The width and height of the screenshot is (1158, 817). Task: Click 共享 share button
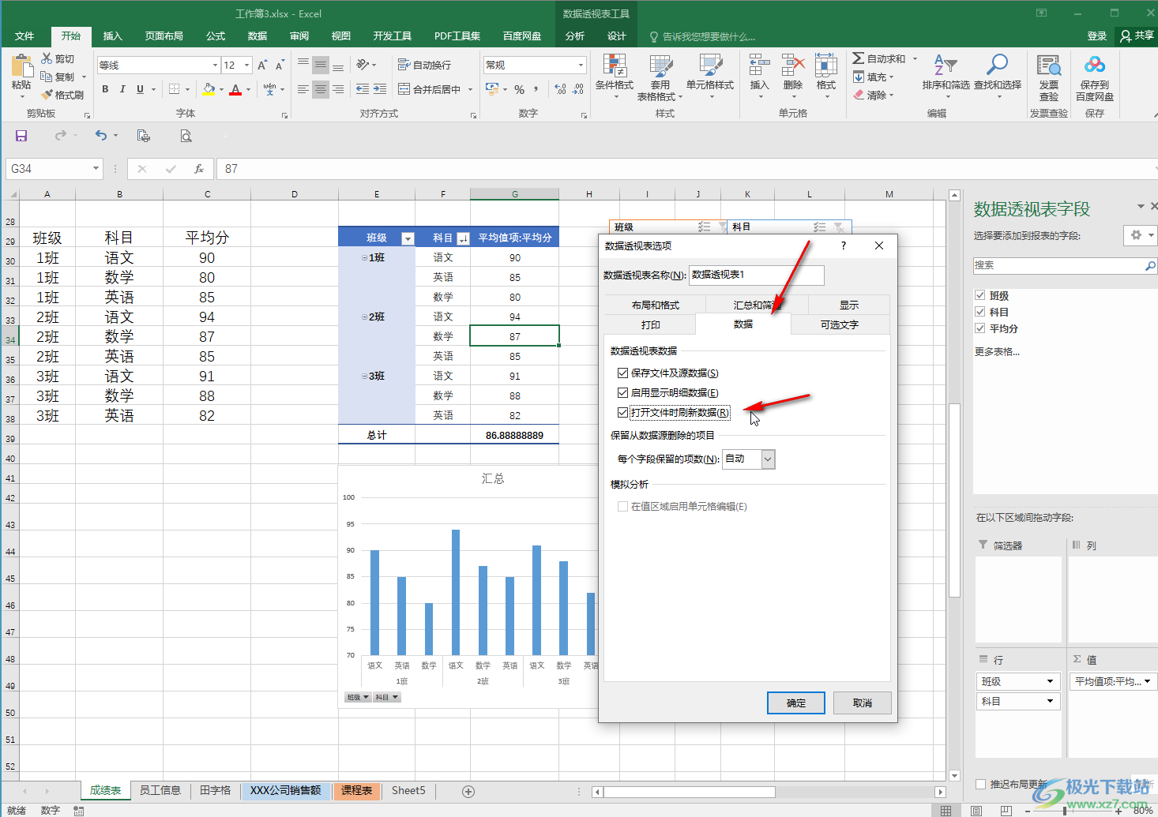click(x=1137, y=36)
